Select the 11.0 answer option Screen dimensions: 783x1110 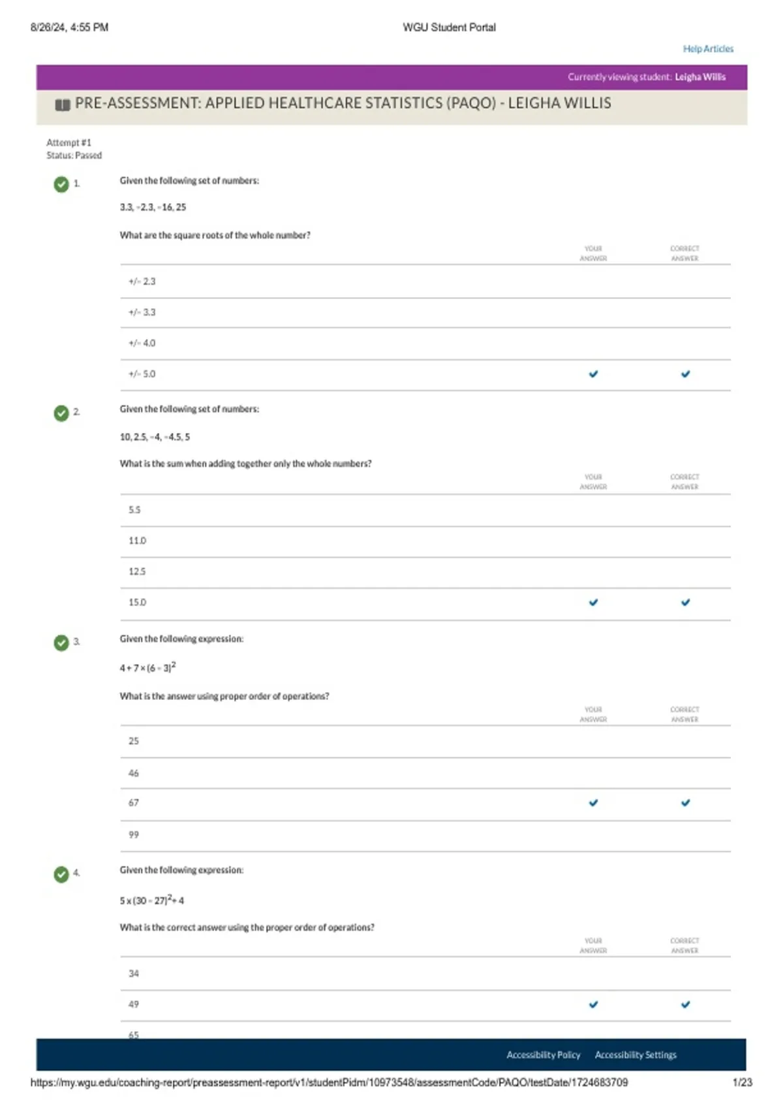(x=425, y=541)
